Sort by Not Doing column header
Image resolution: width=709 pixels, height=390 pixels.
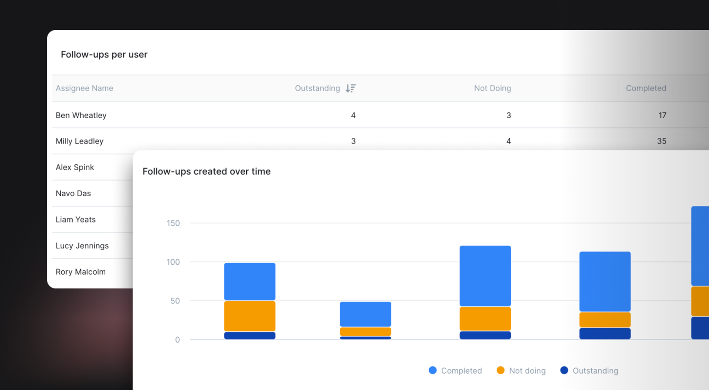492,88
